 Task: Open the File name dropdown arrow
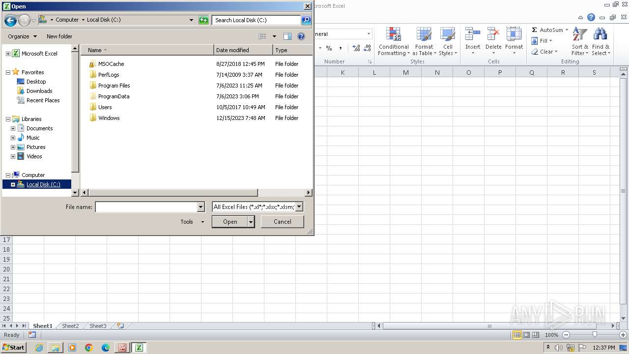(x=200, y=207)
